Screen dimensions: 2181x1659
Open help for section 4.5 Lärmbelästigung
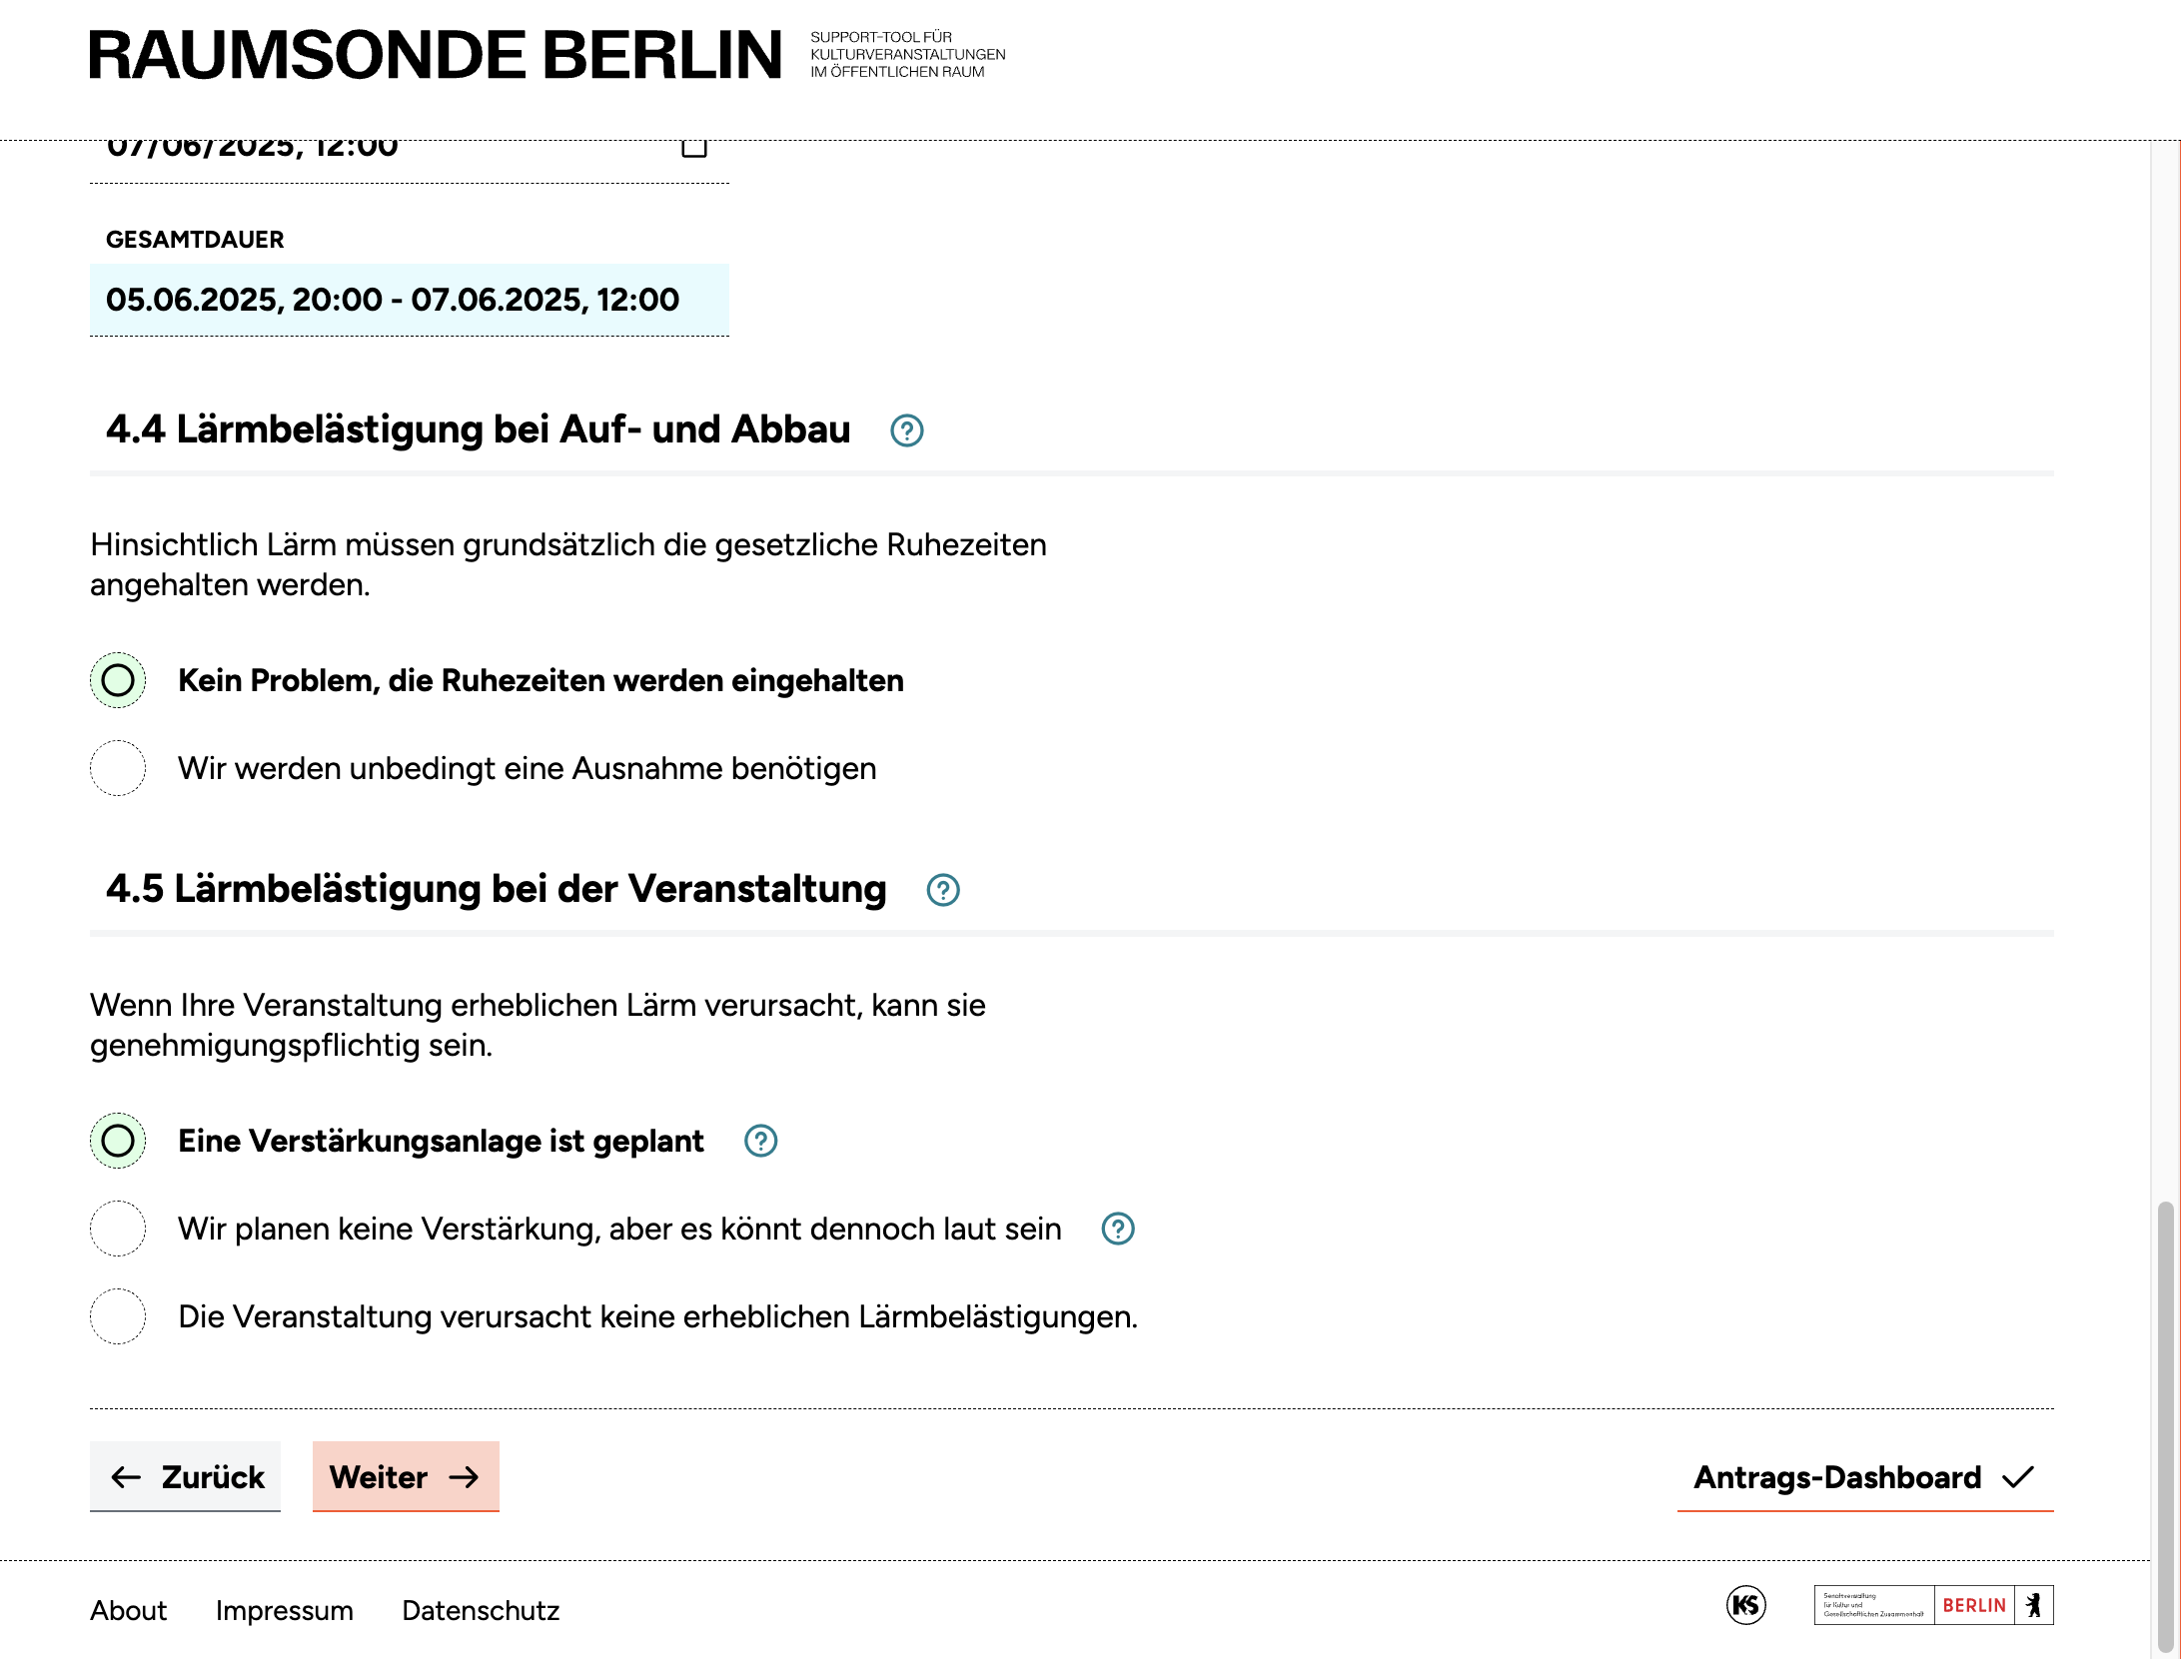(x=942, y=890)
